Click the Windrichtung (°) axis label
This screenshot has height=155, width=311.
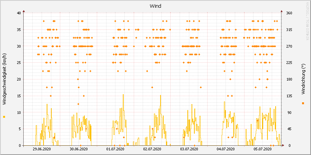coord(303,79)
